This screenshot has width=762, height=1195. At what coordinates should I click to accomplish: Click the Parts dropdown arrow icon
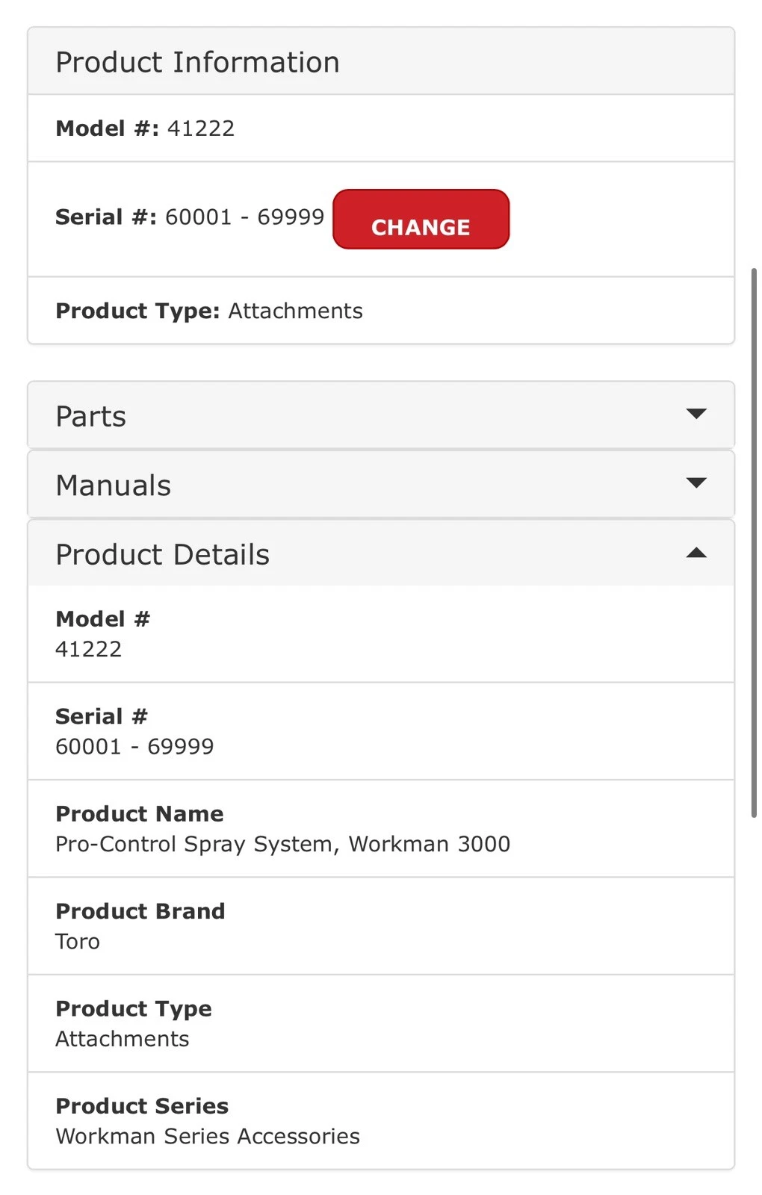696,415
